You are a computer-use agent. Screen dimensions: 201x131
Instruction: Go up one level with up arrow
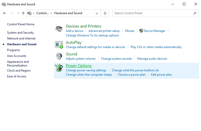23,13
